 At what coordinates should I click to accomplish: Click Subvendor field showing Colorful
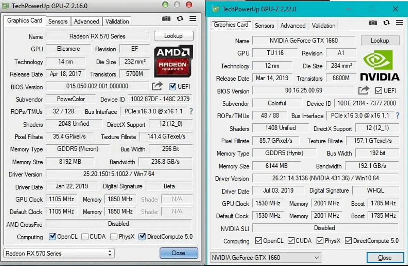[x=277, y=103]
